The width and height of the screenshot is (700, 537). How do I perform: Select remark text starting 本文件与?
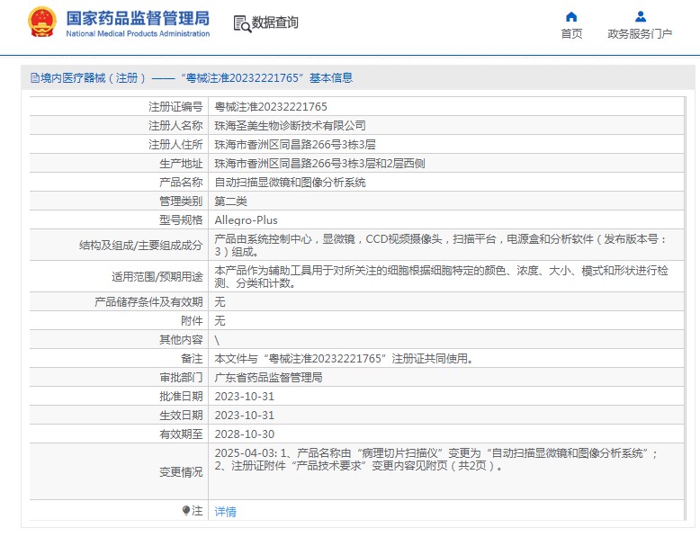tap(344, 359)
